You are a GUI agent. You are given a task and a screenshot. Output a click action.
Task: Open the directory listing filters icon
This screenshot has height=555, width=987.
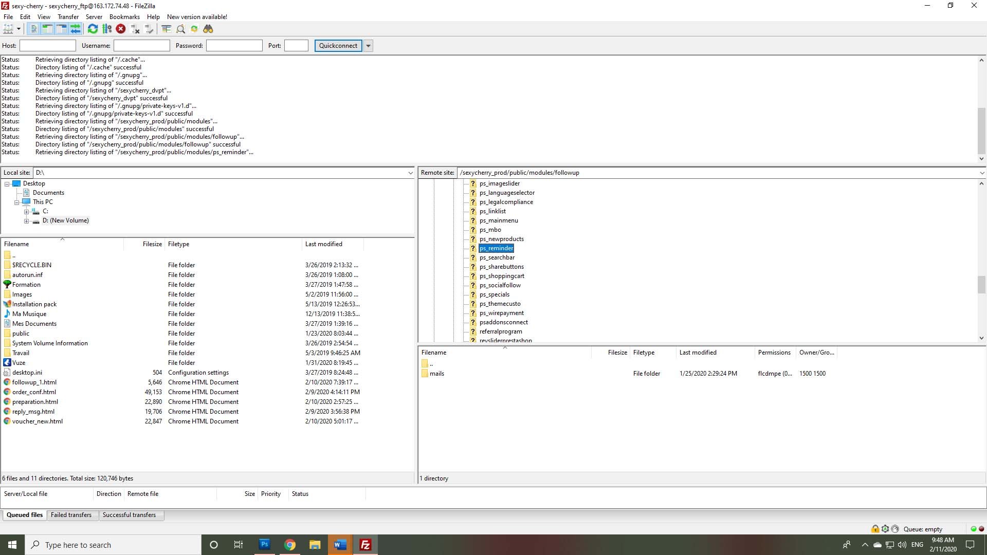pos(166,29)
